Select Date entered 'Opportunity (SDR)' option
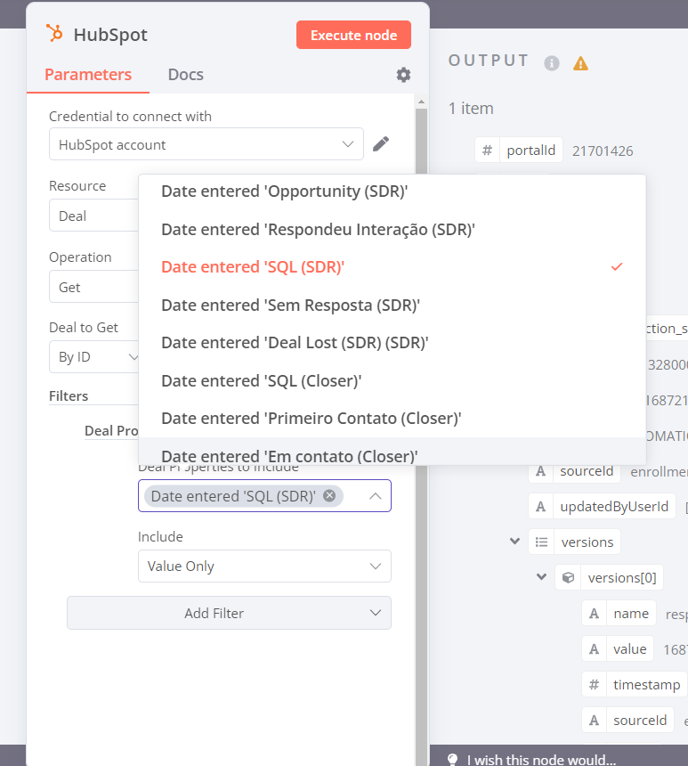The image size is (688, 766). [x=284, y=191]
